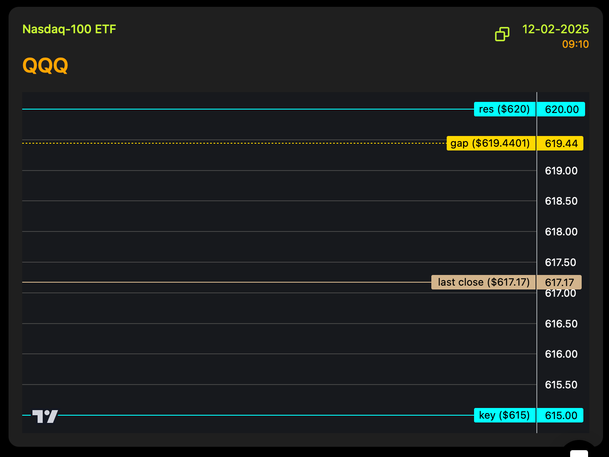The height and width of the screenshot is (457, 609).
Task: Click the 618.50 price axis label
Action: tap(561, 201)
